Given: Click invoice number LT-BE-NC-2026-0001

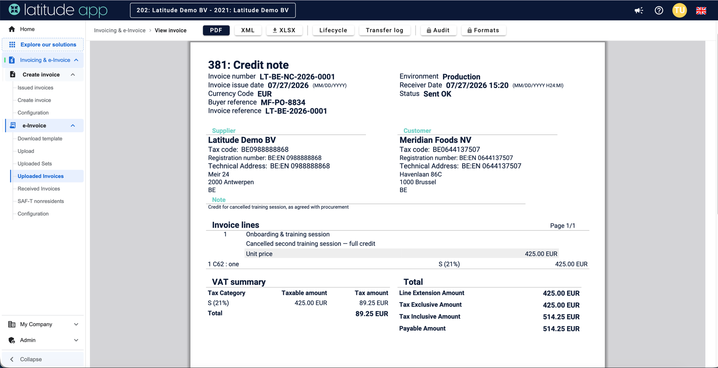Looking at the screenshot, I should click(297, 77).
